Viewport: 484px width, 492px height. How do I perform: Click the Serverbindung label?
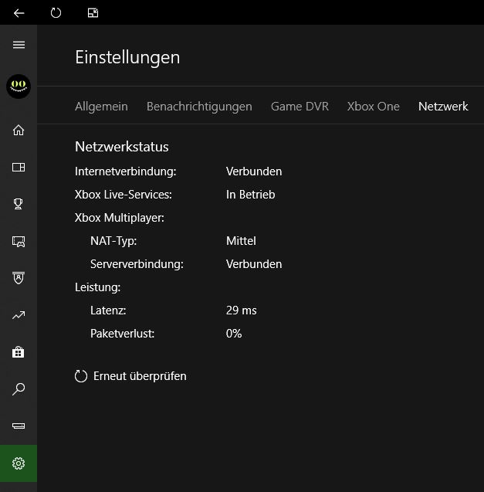tap(137, 264)
